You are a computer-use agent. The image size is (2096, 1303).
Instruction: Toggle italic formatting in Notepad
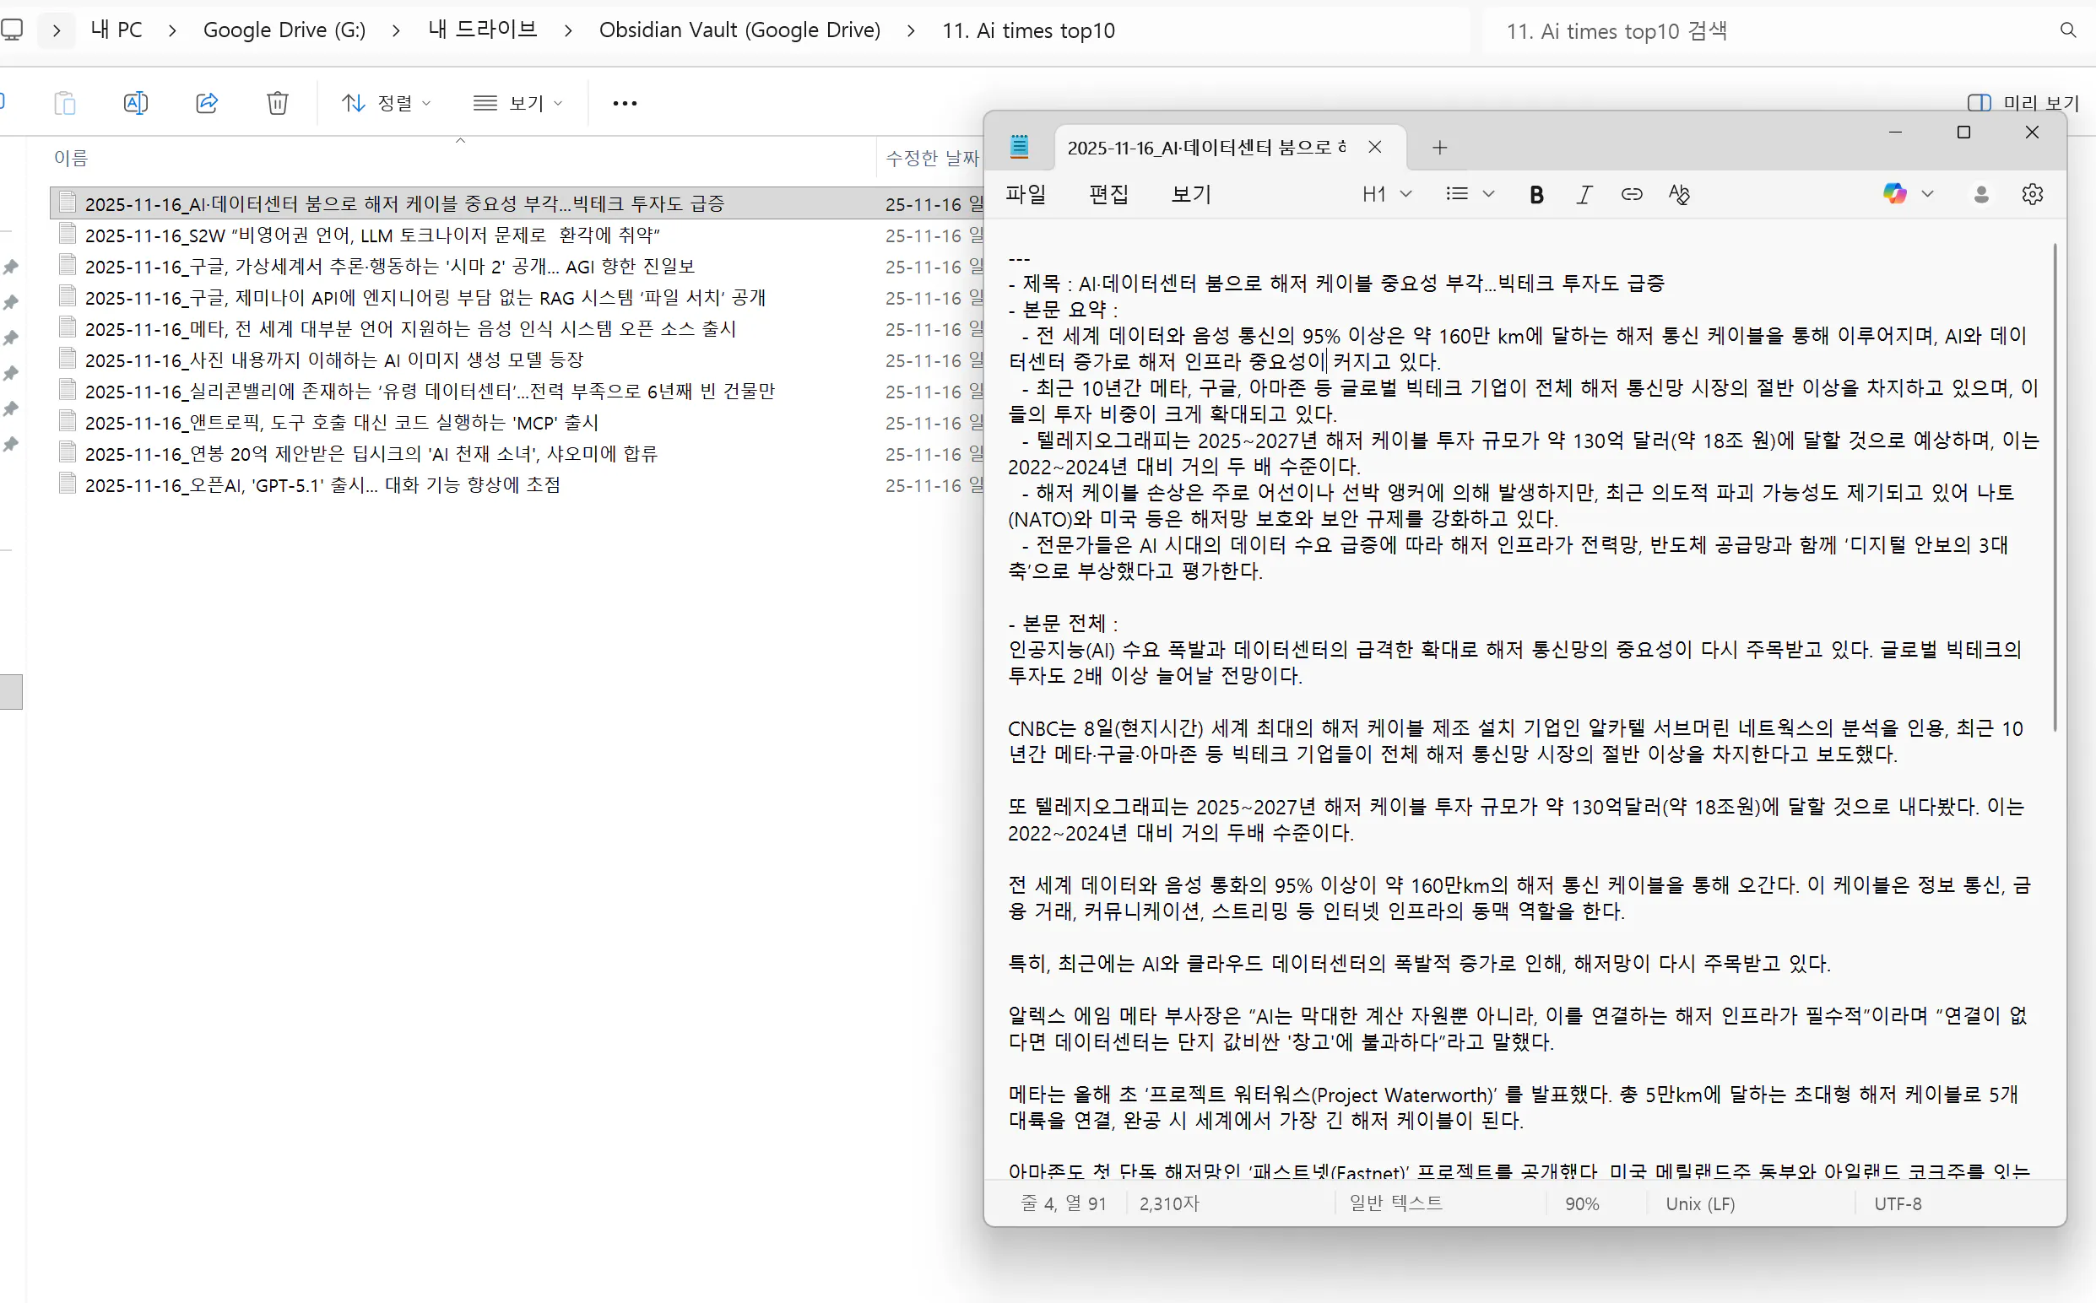(1584, 195)
